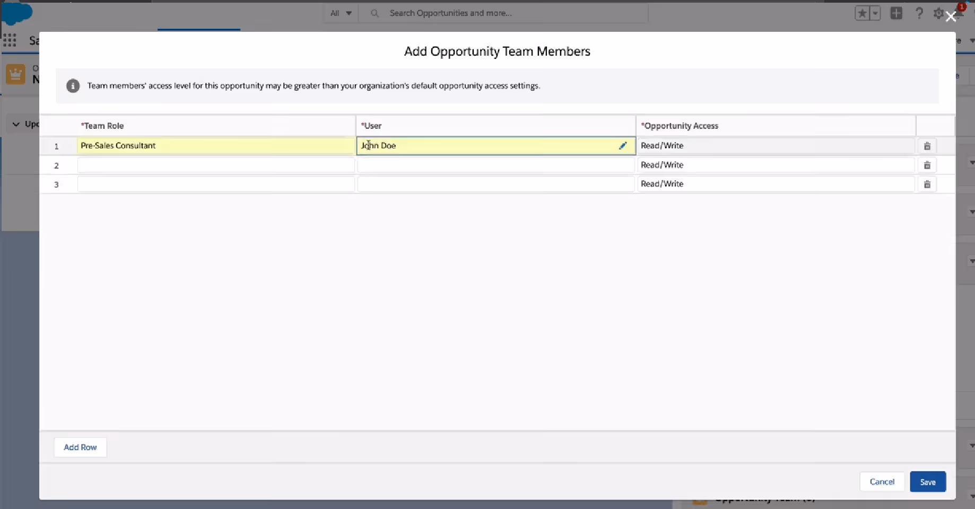Viewport: 975px width, 509px height.
Task: Save the opportunity team members
Action: [927, 481]
